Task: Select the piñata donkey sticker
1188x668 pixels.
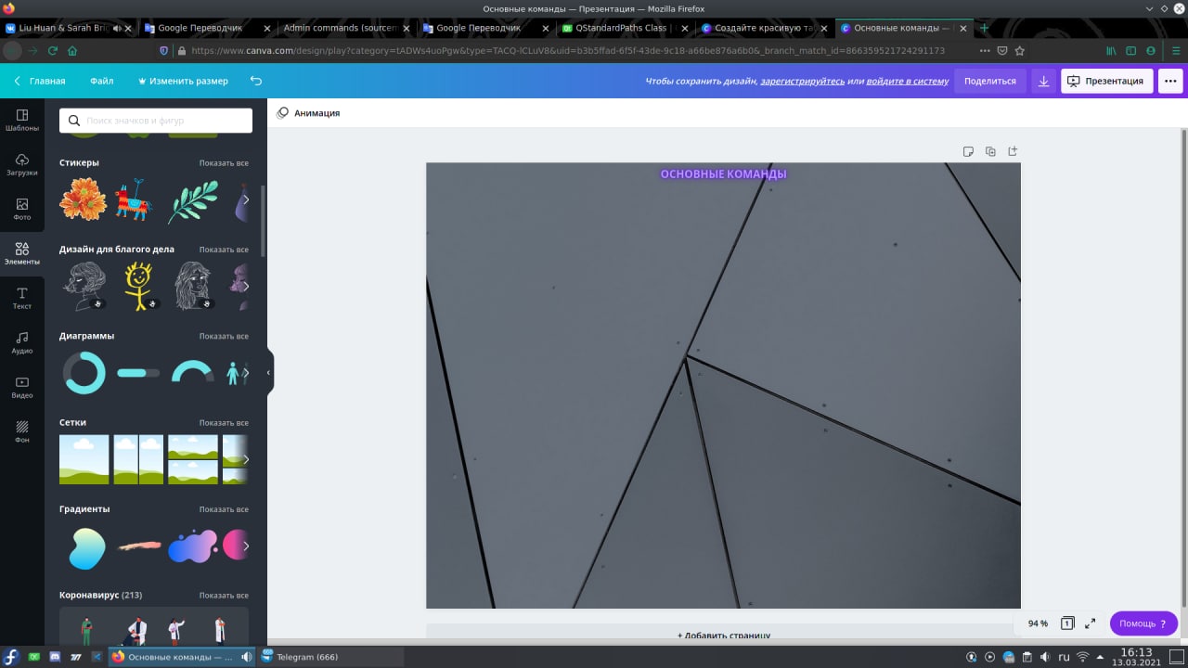Action: [134, 199]
